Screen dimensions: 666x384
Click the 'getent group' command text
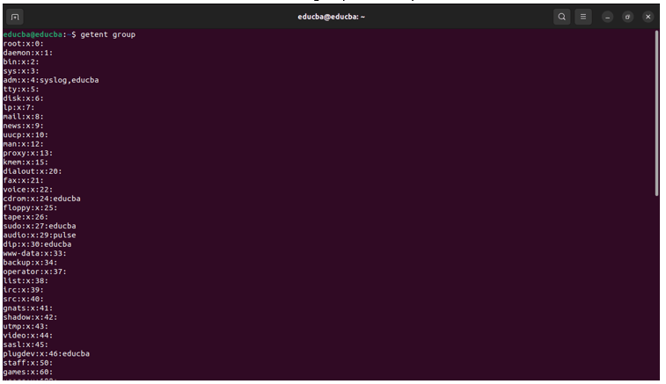pos(108,34)
